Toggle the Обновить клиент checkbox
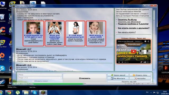Screen dimensions: 169x95 pos(33,81)
